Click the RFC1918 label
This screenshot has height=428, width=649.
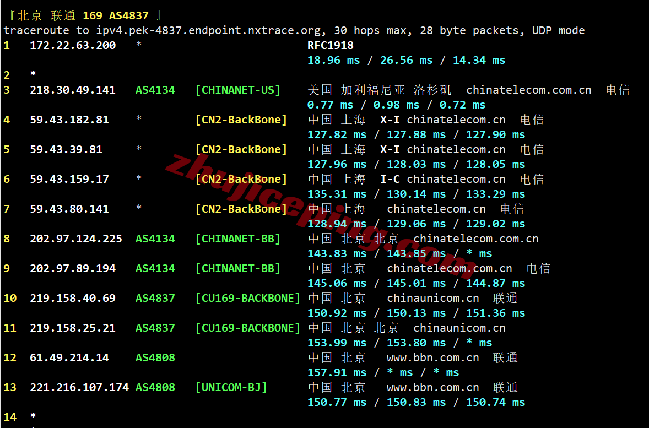tap(331, 46)
